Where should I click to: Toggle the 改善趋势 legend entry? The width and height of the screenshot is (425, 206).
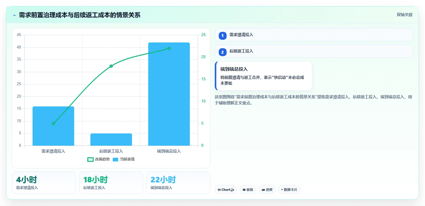[x=98, y=159]
